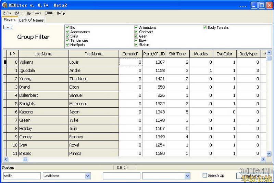274x183 pixels.
Task: Click the Portr/CF_ID value 1680
Action: pyautogui.click(x=154, y=153)
